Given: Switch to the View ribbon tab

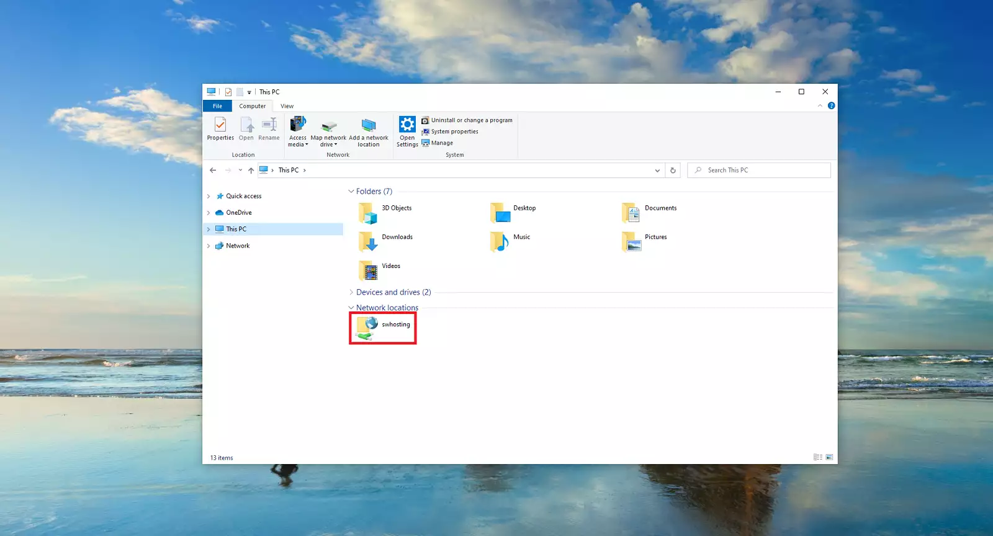Looking at the screenshot, I should [x=287, y=106].
